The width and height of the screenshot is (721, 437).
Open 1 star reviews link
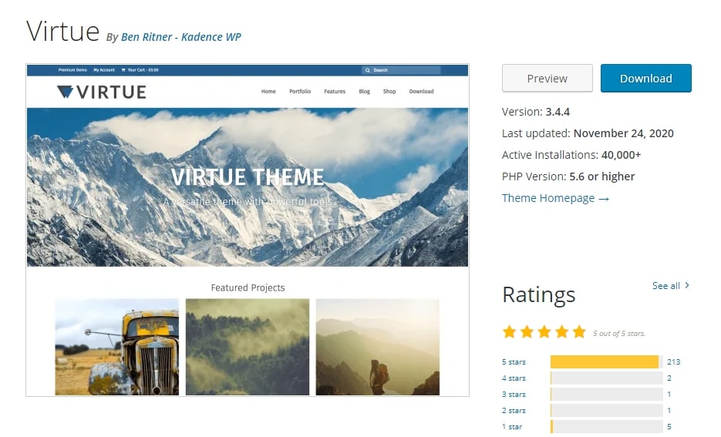(512, 427)
